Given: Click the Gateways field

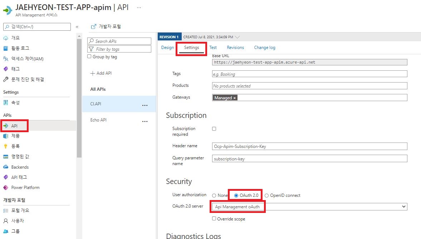Looking at the screenshot, I should [x=309, y=98].
